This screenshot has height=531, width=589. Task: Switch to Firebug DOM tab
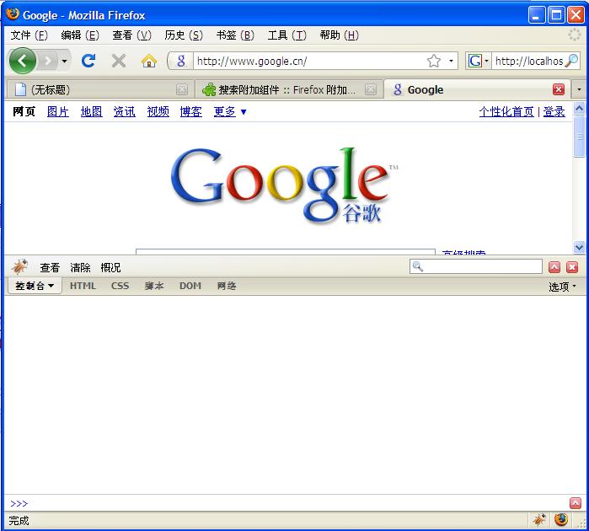190,286
